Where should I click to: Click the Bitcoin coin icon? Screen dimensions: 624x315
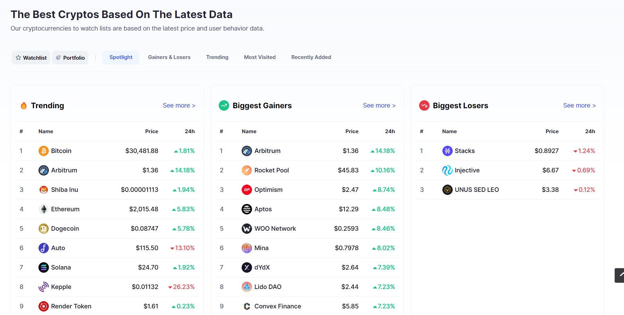tap(43, 151)
